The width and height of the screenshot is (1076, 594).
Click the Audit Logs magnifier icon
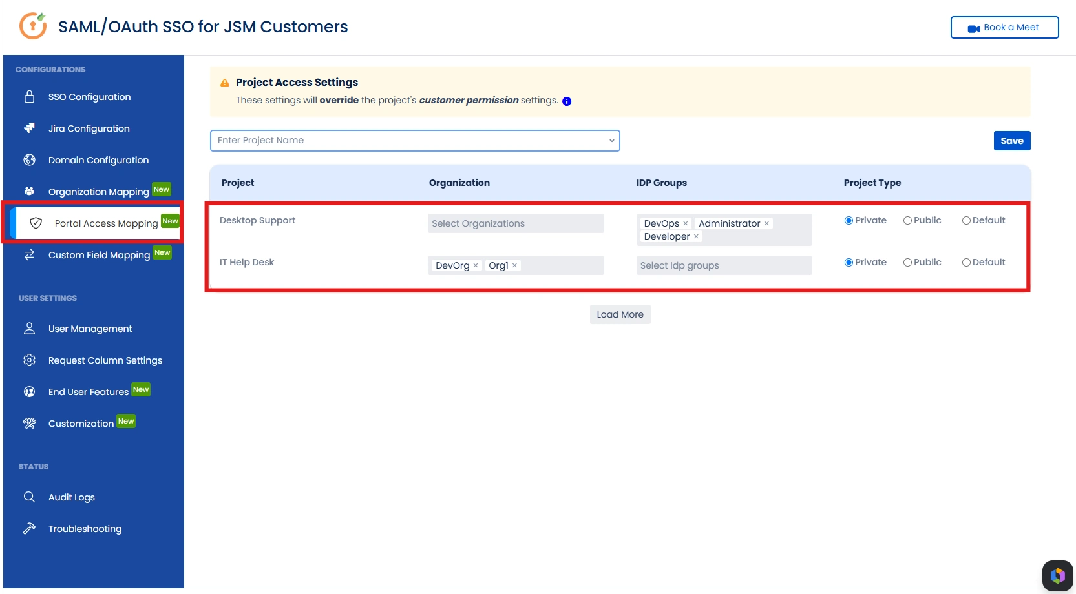pos(30,497)
